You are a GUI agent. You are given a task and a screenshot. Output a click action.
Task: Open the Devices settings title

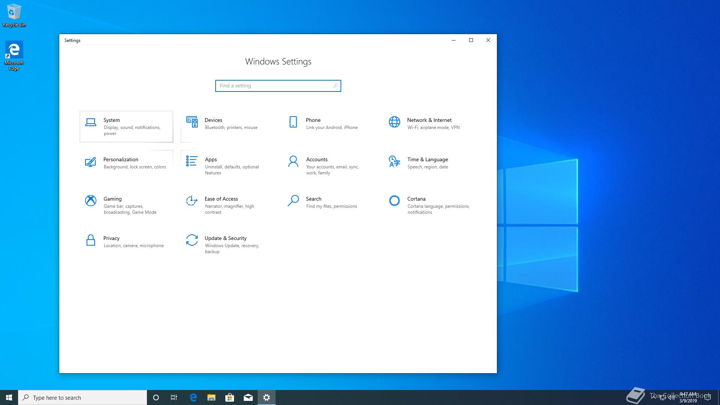[x=213, y=120]
